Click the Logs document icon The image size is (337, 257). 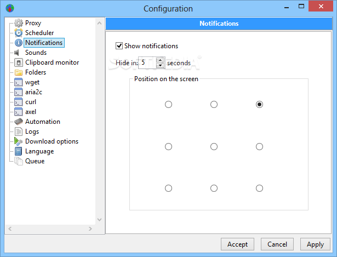tap(19, 132)
